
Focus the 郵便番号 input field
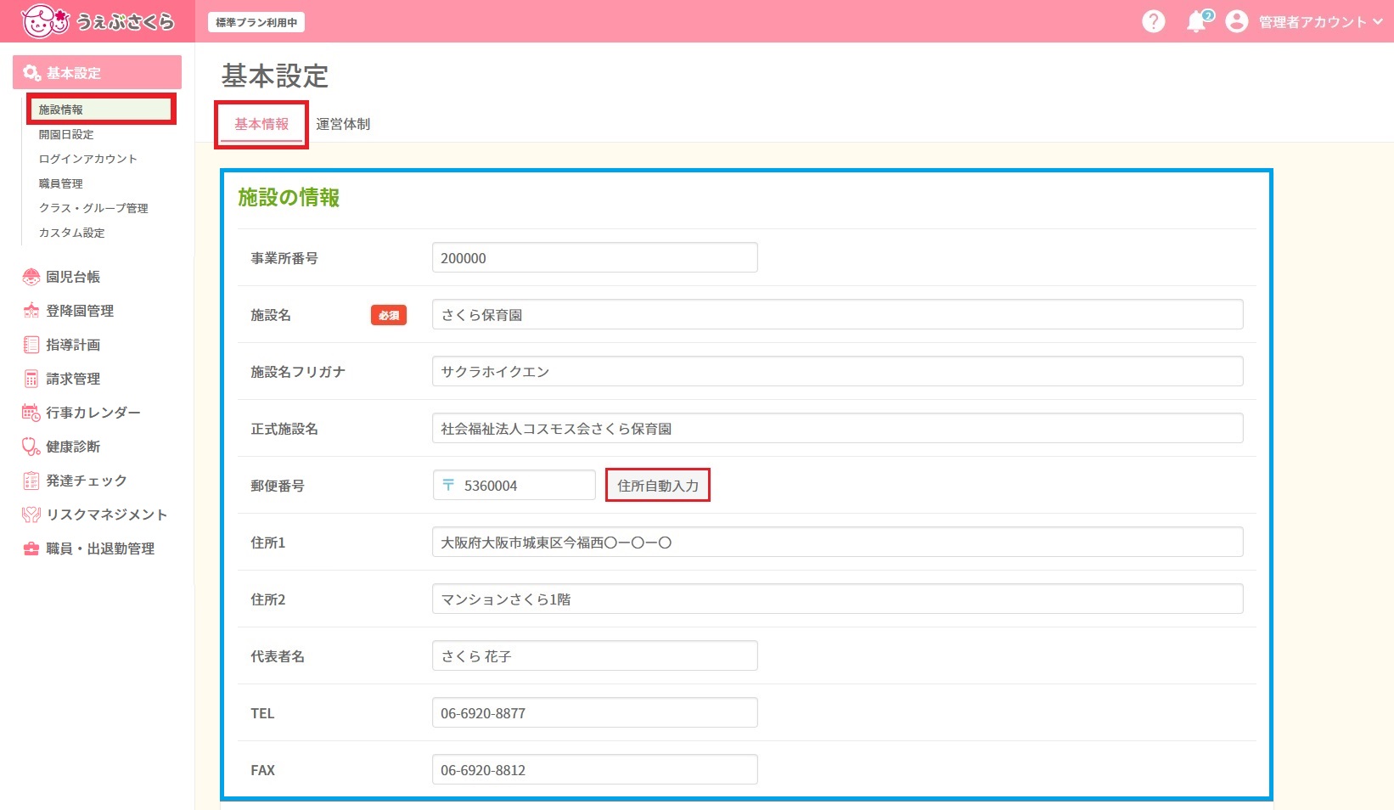[x=514, y=486]
